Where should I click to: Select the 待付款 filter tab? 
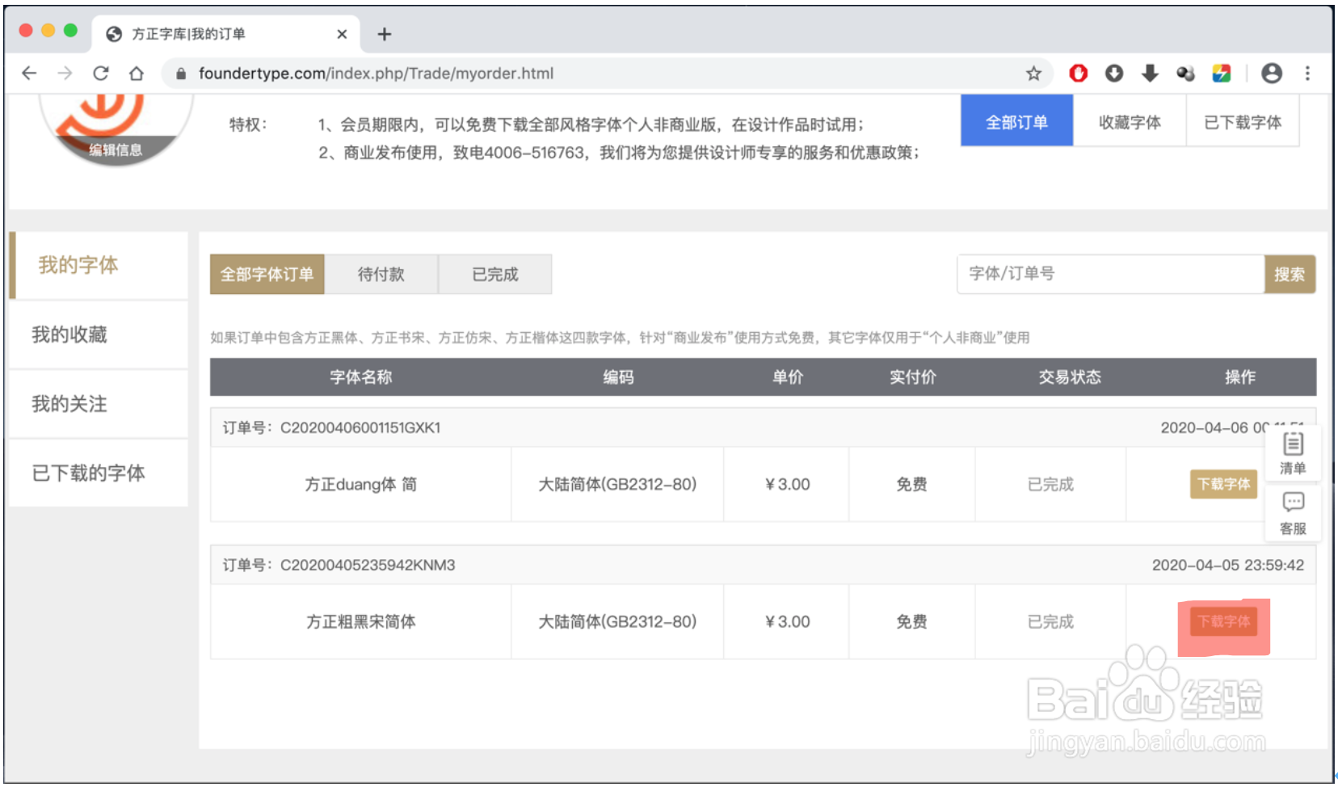click(381, 274)
